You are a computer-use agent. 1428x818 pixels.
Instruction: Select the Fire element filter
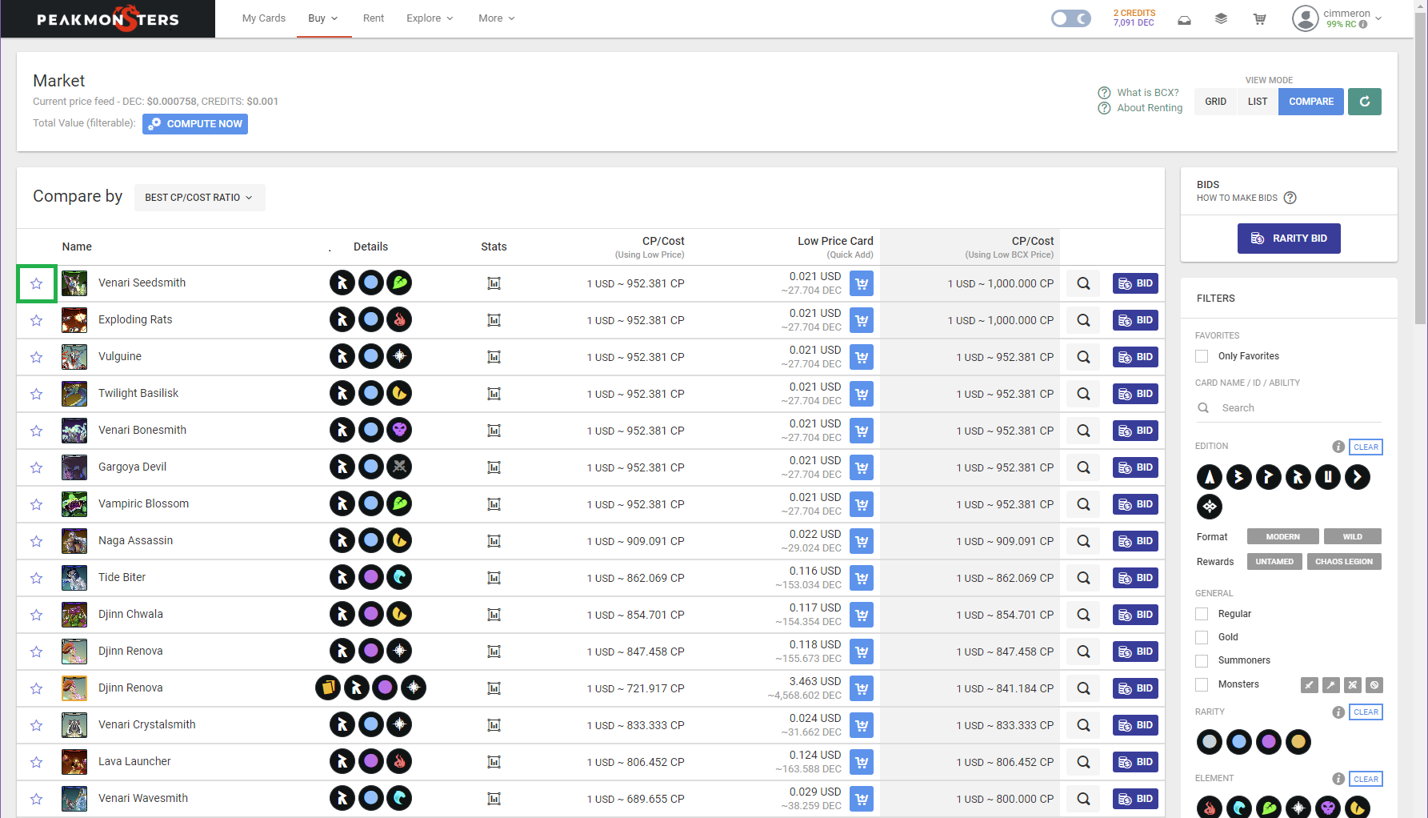(1210, 807)
